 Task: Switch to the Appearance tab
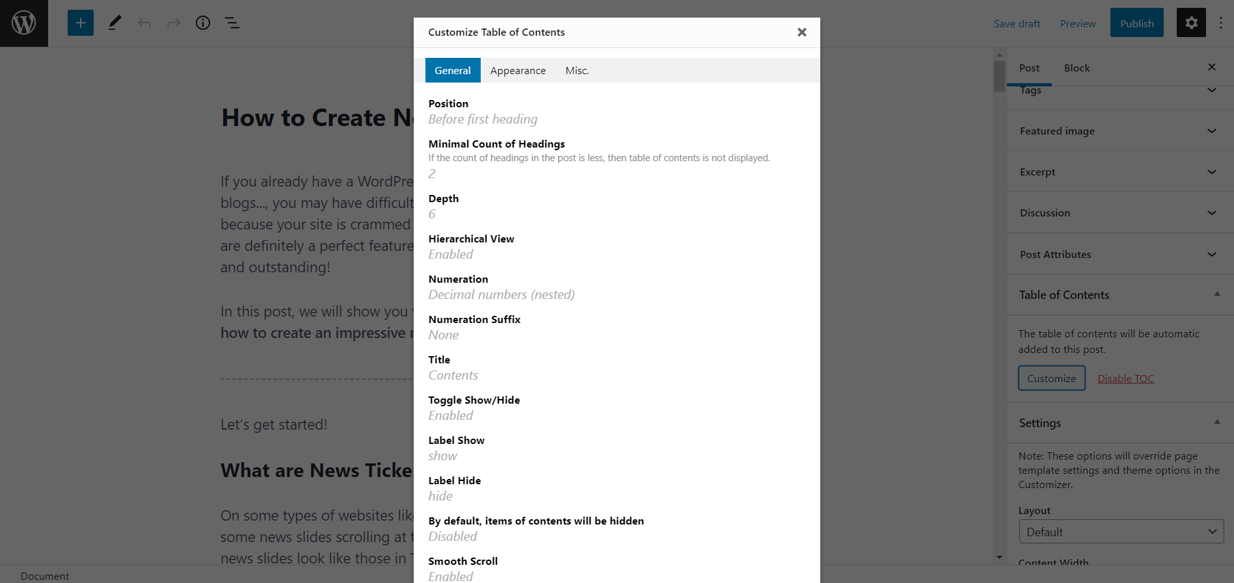[x=518, y=71]
